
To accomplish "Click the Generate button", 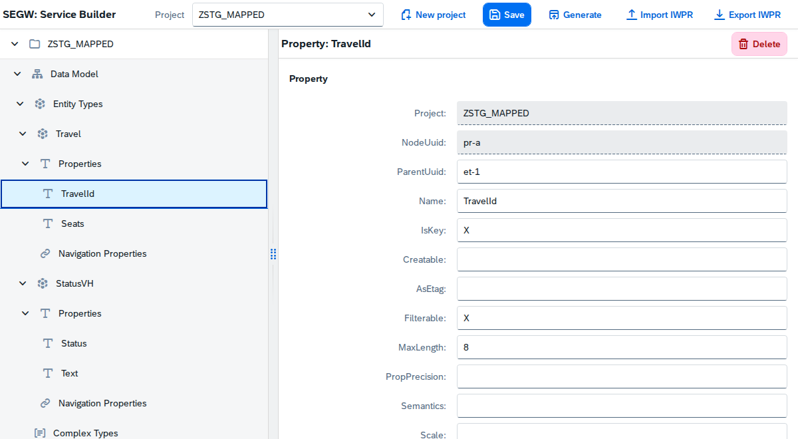I will [575, 15].
